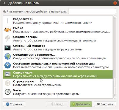The height and width of the screenshot is (110, 119).
Task: Click the Сводка погоды weather storm icon
Action: (x=8, y=38)
